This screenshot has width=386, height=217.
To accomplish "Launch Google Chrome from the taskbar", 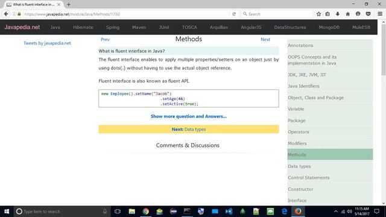I will [x=146, y=212].
